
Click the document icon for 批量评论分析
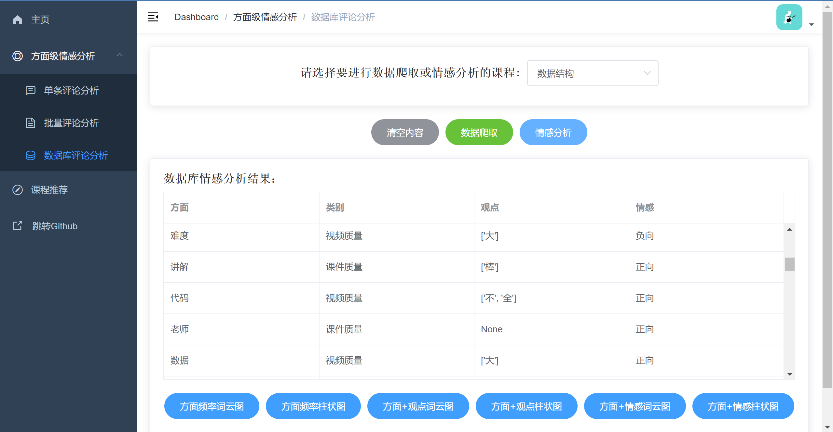point(31,123)
